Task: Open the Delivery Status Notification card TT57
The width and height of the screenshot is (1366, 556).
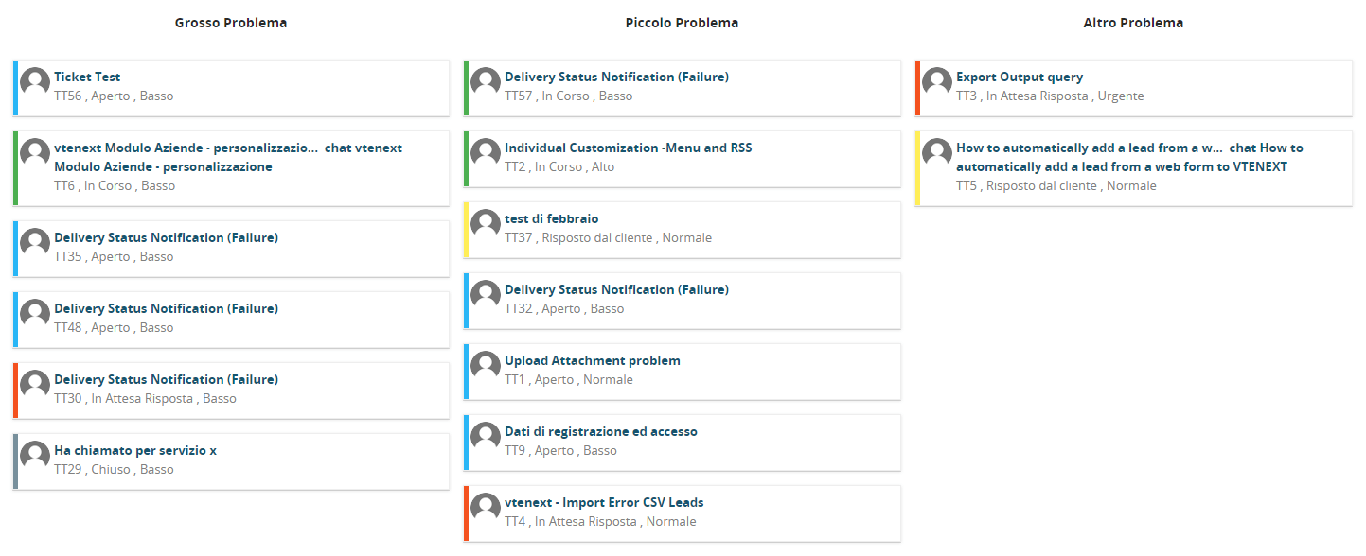Action: point(616,78)
